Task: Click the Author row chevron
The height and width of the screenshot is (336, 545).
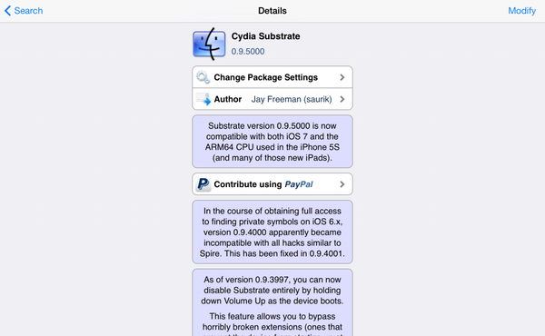Action: tap(342, 99)
